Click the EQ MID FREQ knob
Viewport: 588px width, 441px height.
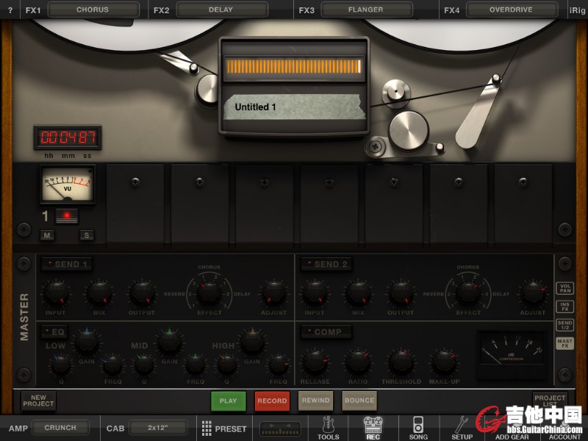point(196,365)
